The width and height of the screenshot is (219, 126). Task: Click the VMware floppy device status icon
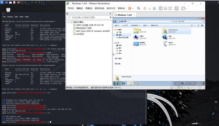pyautogui.click(x=178, y=88)
